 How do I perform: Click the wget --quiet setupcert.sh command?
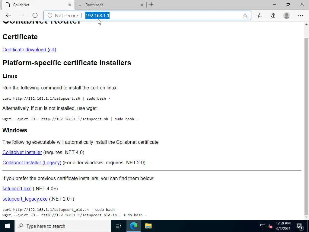point(70,119)
